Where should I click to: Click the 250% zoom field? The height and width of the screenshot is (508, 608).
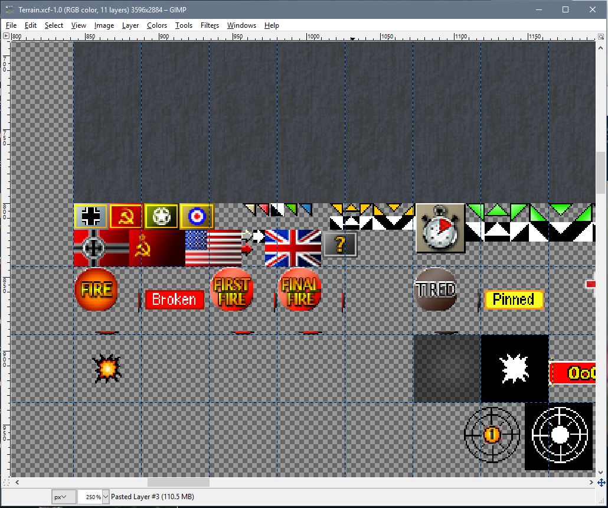coord(90,497)
